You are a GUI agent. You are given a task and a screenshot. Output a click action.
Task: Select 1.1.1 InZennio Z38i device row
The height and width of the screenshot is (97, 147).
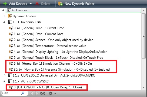(27, 22)
